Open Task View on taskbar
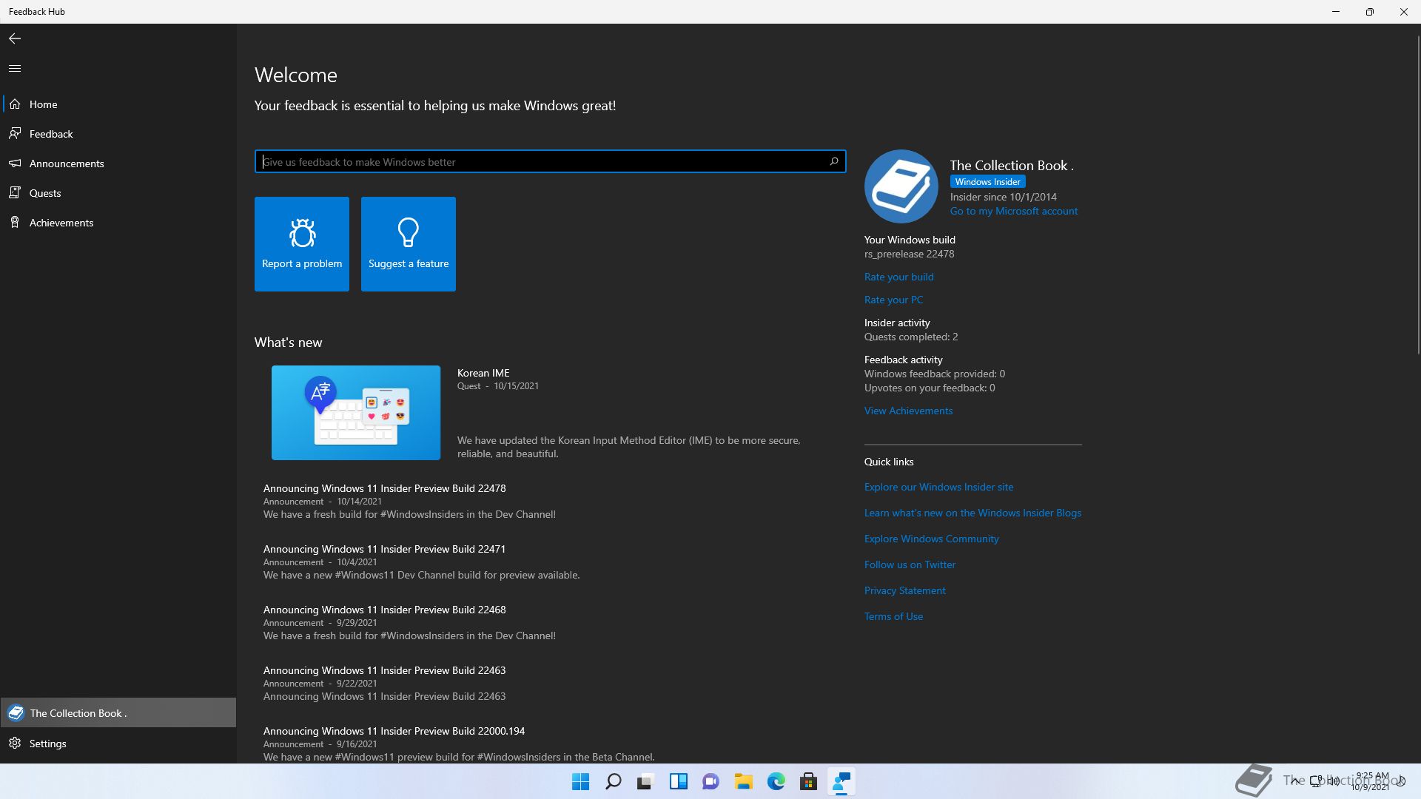1421x799 pixels. point(646,781)
